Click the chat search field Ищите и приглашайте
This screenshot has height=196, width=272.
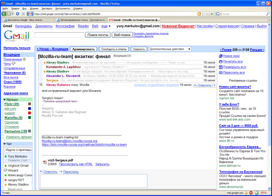tap(18, 150)
